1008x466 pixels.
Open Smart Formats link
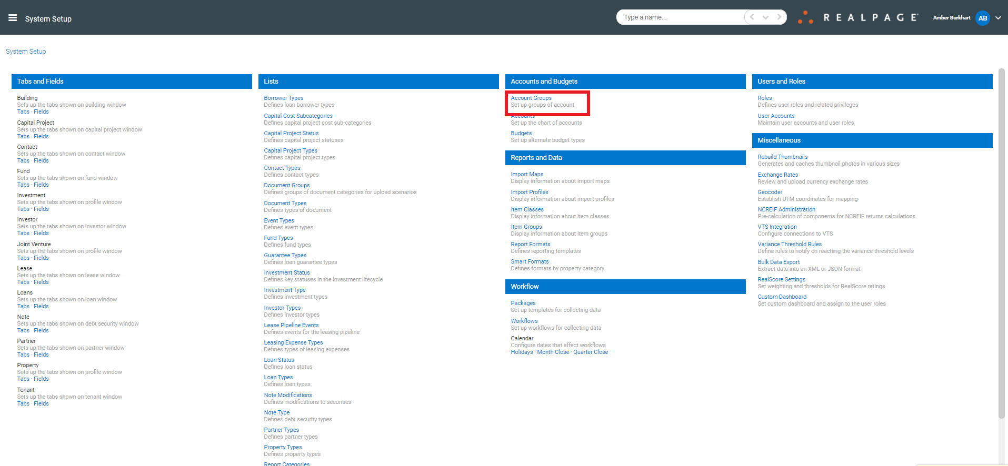coord(530,261)
